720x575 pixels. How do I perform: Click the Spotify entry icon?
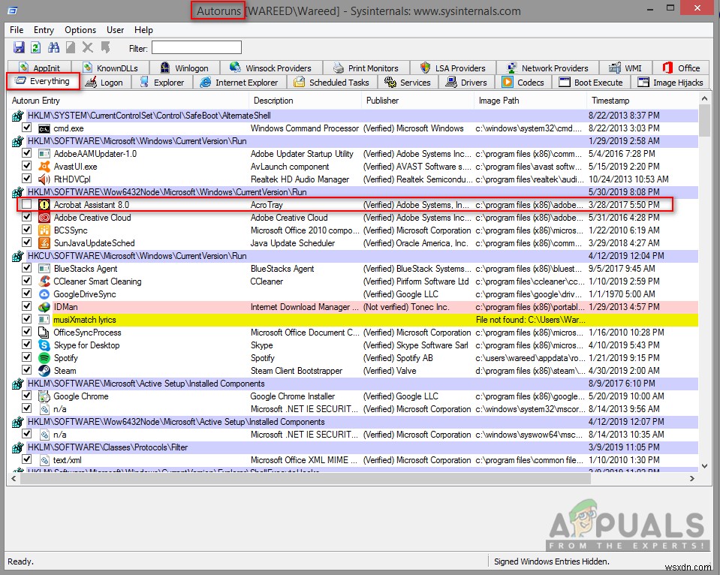(44, 358)
